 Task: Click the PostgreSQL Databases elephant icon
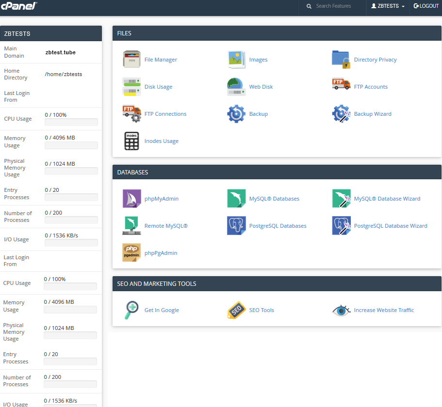tap(236, 226)
